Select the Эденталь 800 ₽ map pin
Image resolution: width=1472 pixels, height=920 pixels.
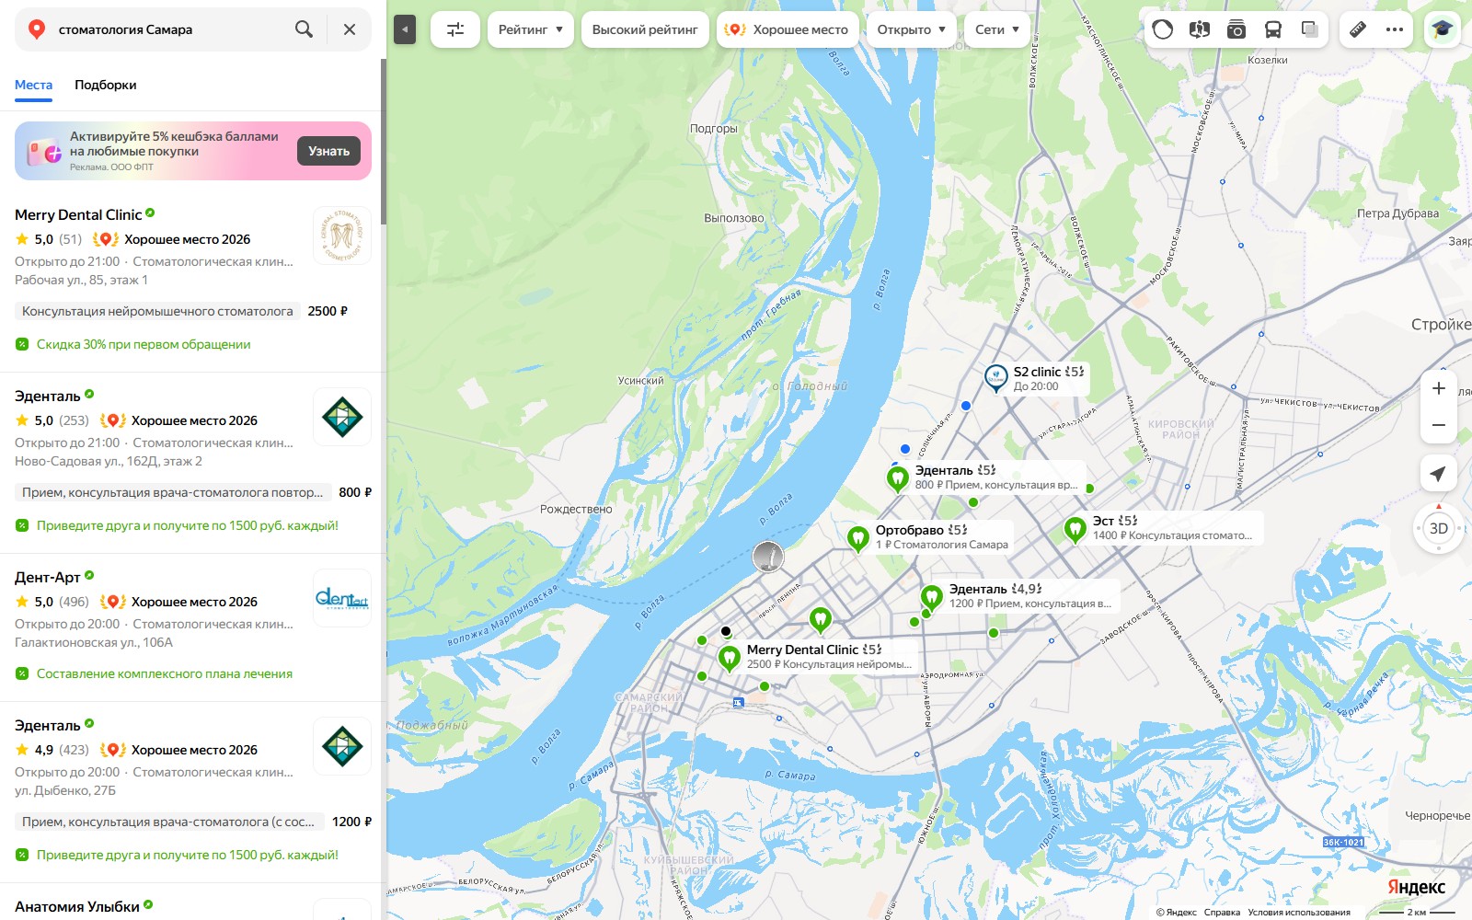[x=897, y=477]
